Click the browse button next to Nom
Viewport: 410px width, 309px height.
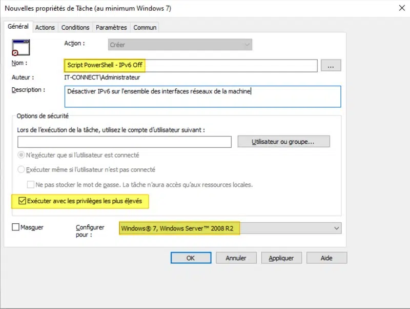click(331, 65)
